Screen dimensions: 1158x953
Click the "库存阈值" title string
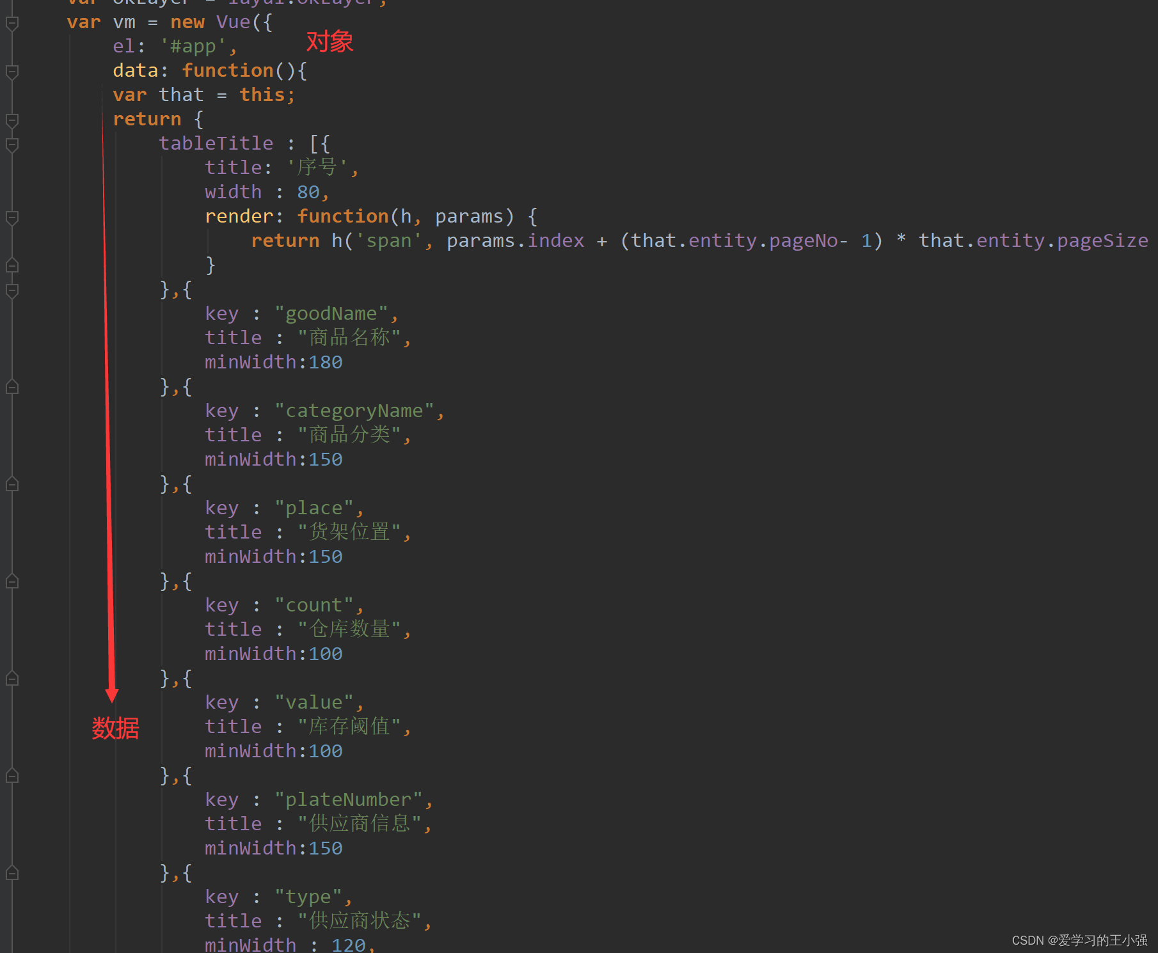click(x=349, y=727)
